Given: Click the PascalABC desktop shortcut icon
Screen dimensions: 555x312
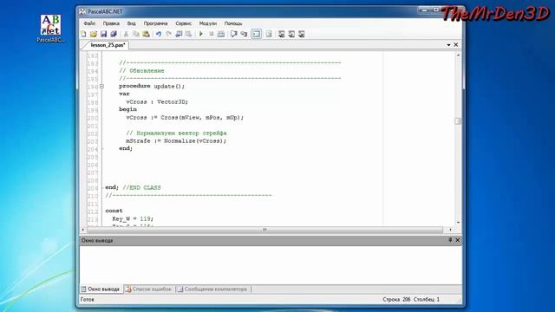Looking at the screenshot, I should 50,29.
